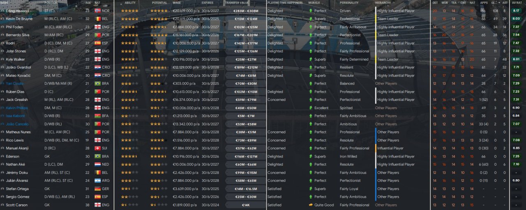Click the info icon beside Erling Haaland
This screenshot has width=526, height=210.
click(x=2, y=11)
